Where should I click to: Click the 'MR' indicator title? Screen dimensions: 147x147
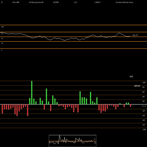(131, 76)
